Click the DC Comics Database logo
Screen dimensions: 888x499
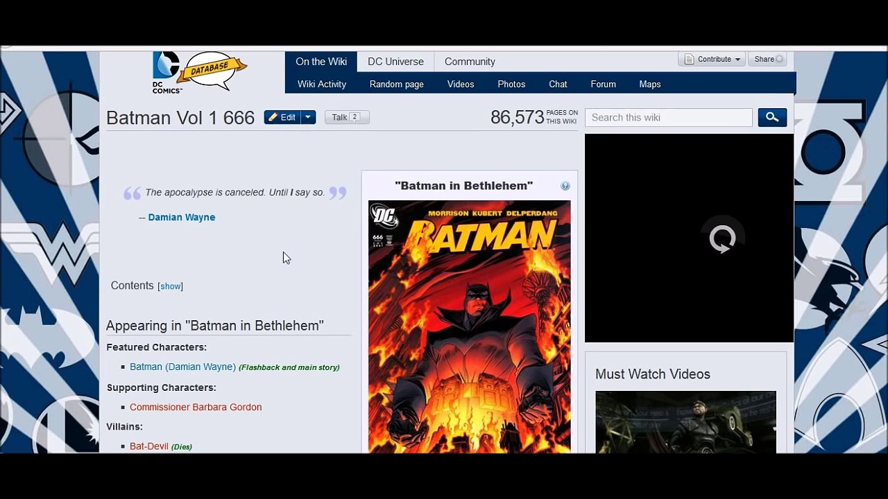[200, 72]
